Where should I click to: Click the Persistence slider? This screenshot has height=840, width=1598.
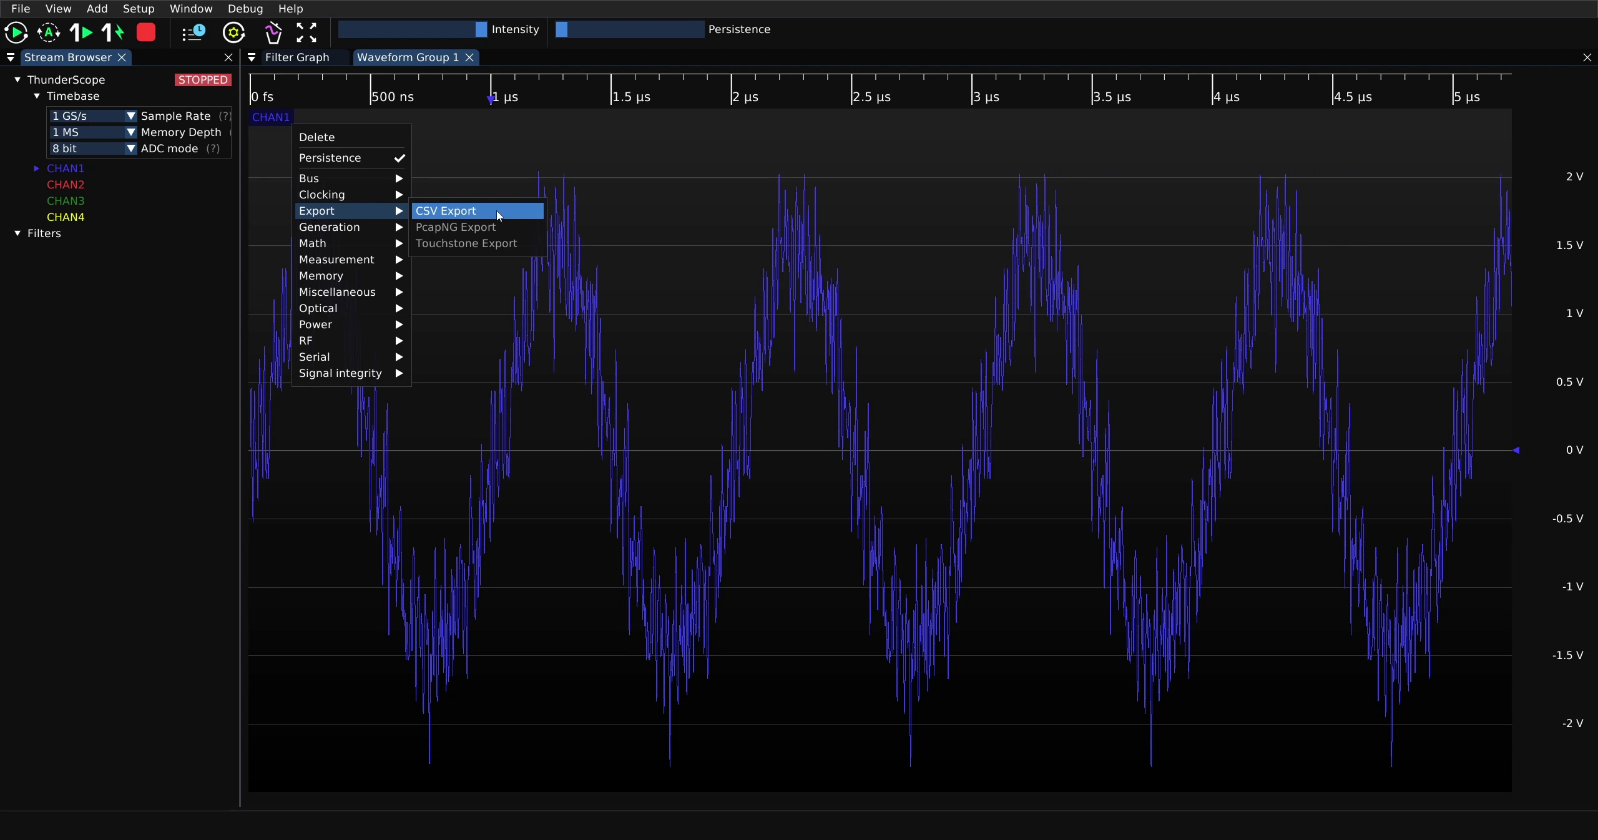tap(630, 29)
